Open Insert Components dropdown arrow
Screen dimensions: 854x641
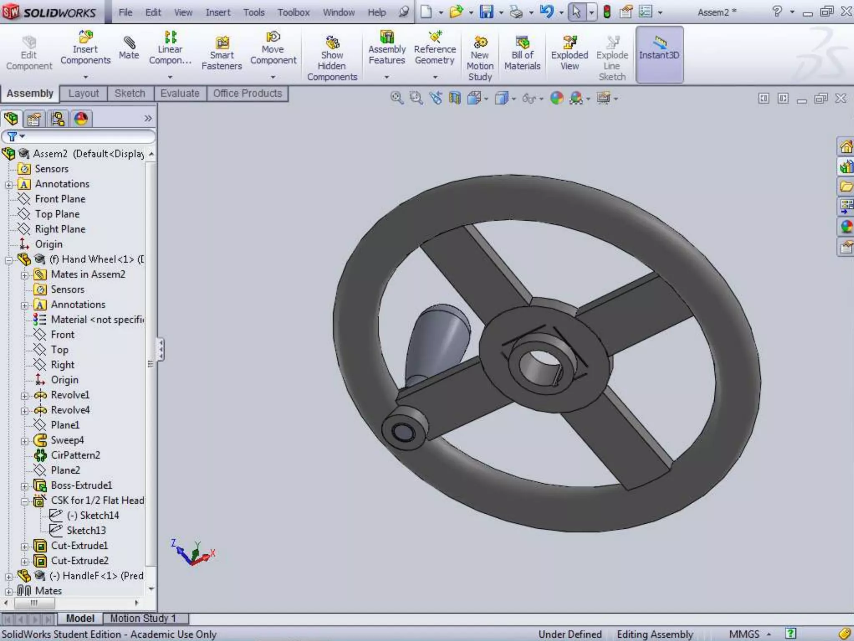tap(85, 77)
